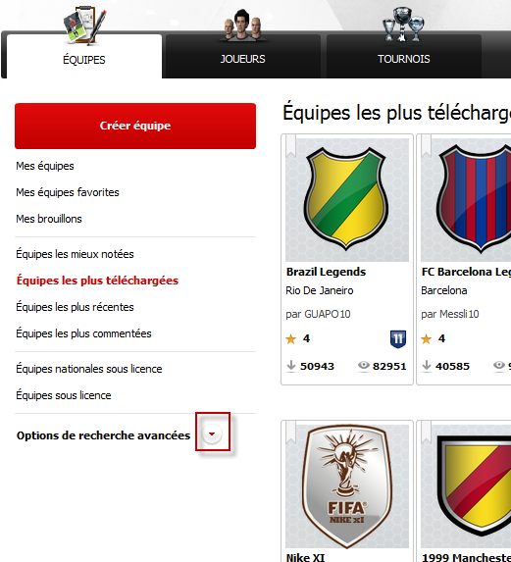Click the Créer équipe button
The image size is (511, 562).
click(135, 126)
